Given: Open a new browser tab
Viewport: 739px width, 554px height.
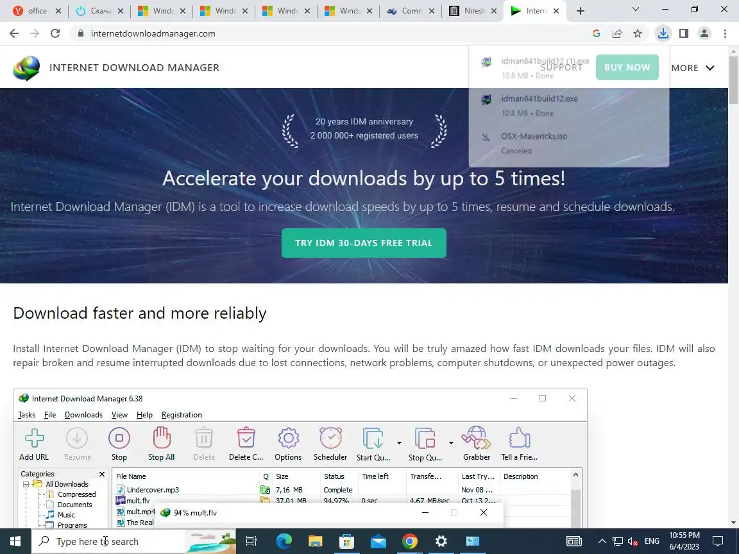Looking at the screenshot, I should pyautogui.click(x=580, y=11).
